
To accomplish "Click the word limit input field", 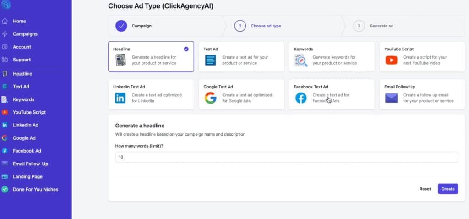I will (x=287, y=157).
